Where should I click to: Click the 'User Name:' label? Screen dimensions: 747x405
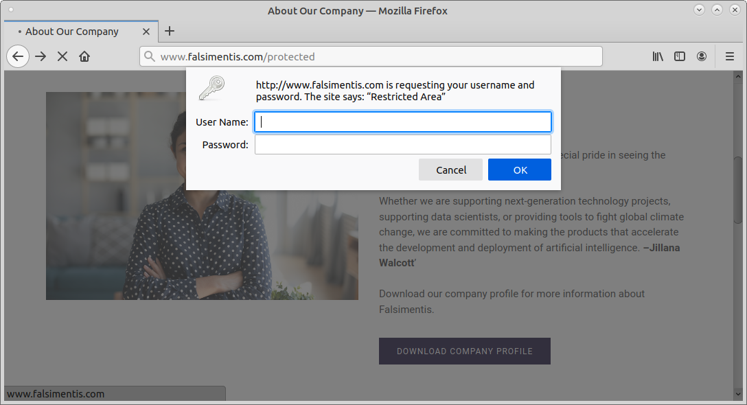point(222,122)
